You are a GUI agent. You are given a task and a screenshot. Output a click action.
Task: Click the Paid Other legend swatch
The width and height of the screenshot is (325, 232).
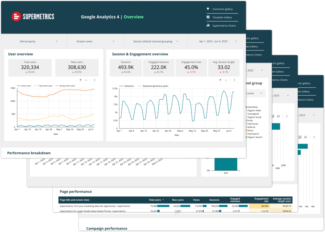(246, 107)
